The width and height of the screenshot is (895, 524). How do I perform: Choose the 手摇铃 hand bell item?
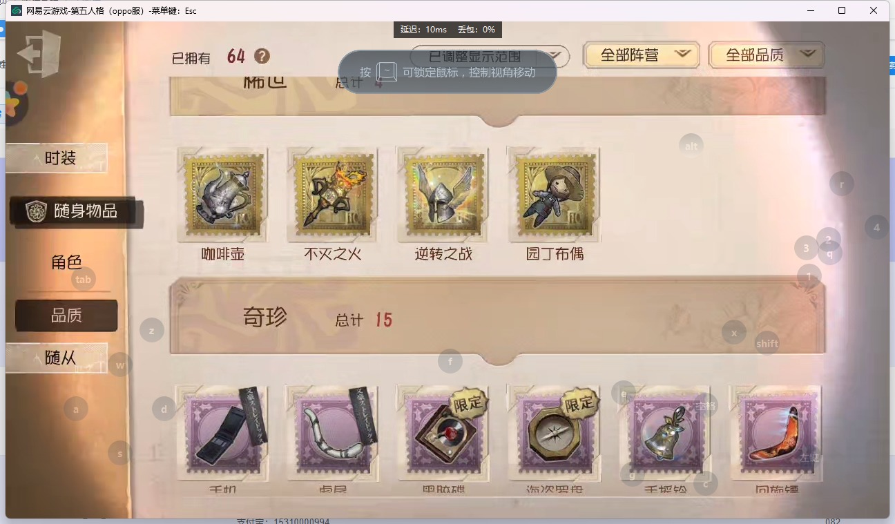click(664, 434)
